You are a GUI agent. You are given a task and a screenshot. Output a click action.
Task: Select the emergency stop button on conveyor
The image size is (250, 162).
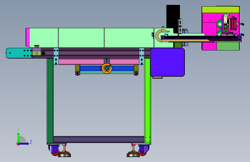point(37,46)
